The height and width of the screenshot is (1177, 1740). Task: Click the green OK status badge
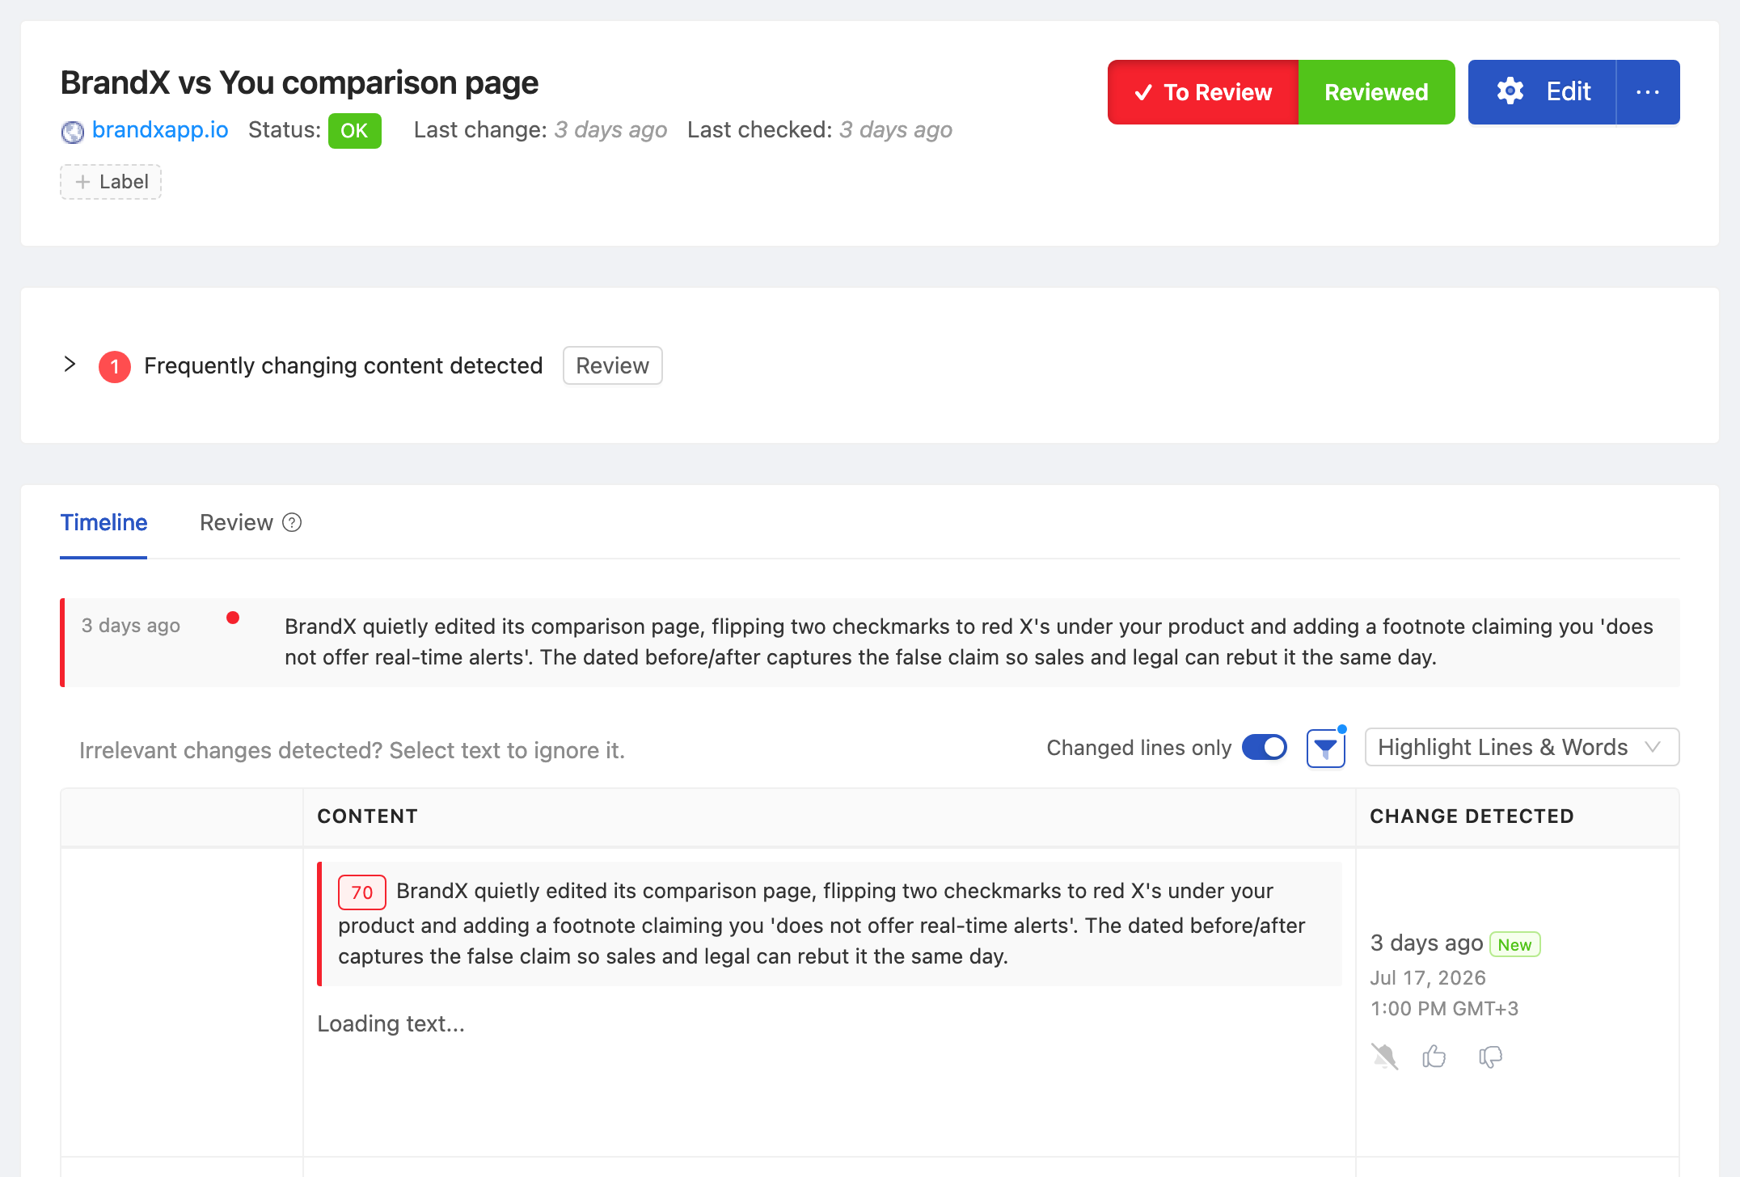354,131
